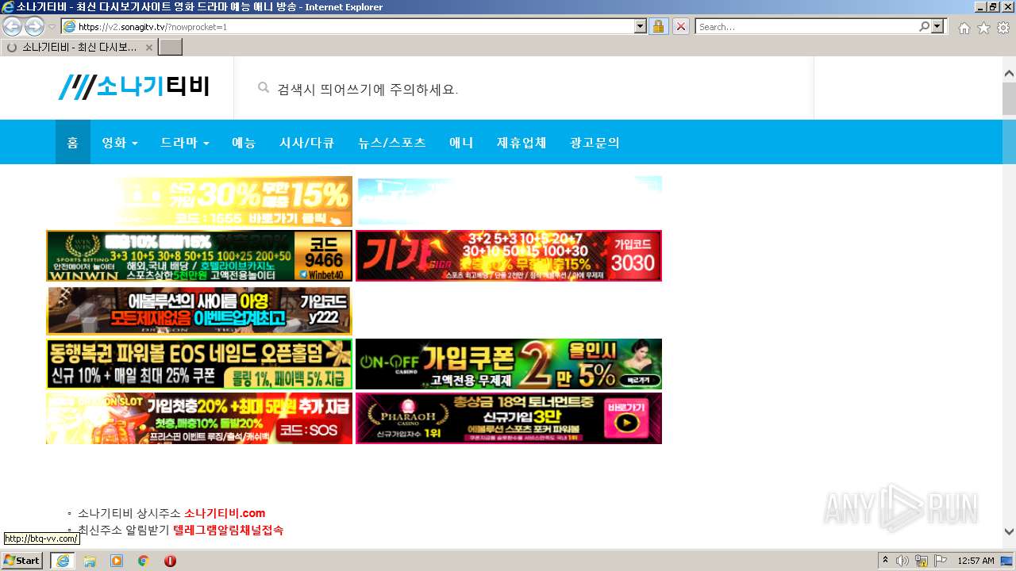Open the Favorites star icon

tap(983, 27)
